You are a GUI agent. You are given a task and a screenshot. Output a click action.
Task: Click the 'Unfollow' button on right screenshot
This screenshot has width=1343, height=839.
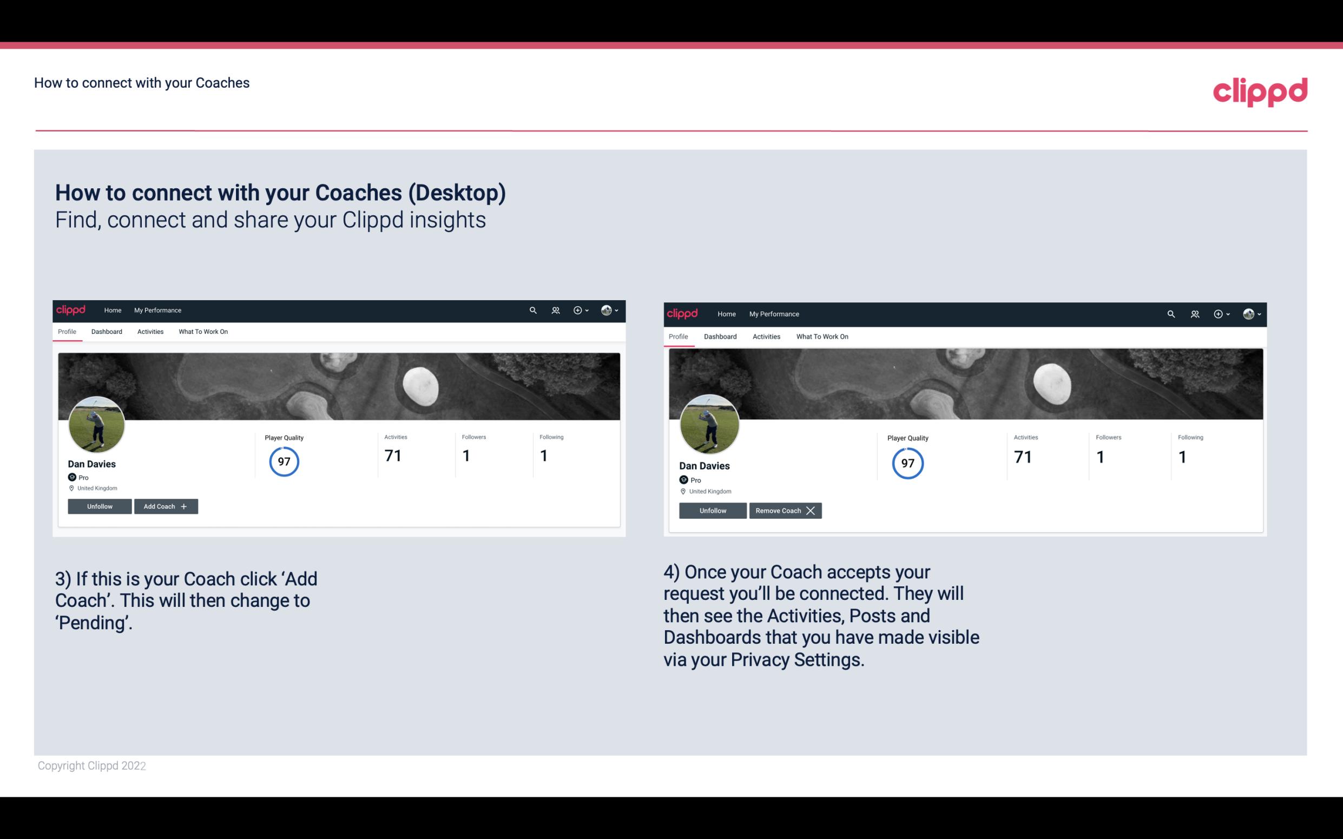712,510
